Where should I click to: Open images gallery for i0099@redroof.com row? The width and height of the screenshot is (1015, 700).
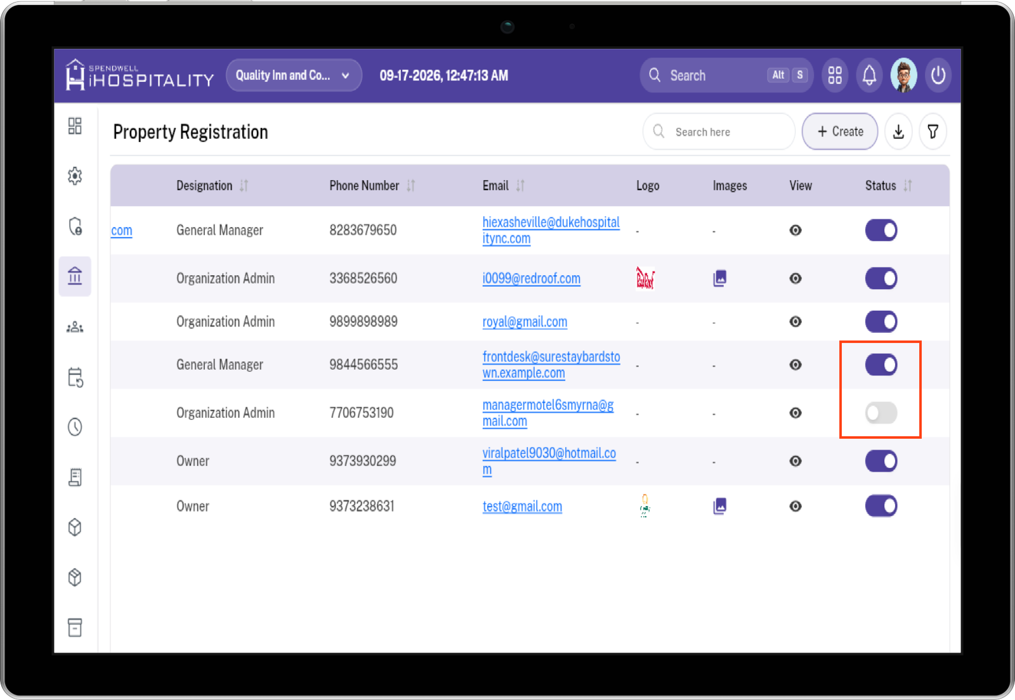[x=719, y=278]
